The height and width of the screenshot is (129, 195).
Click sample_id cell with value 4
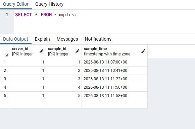tap(64, 87)
